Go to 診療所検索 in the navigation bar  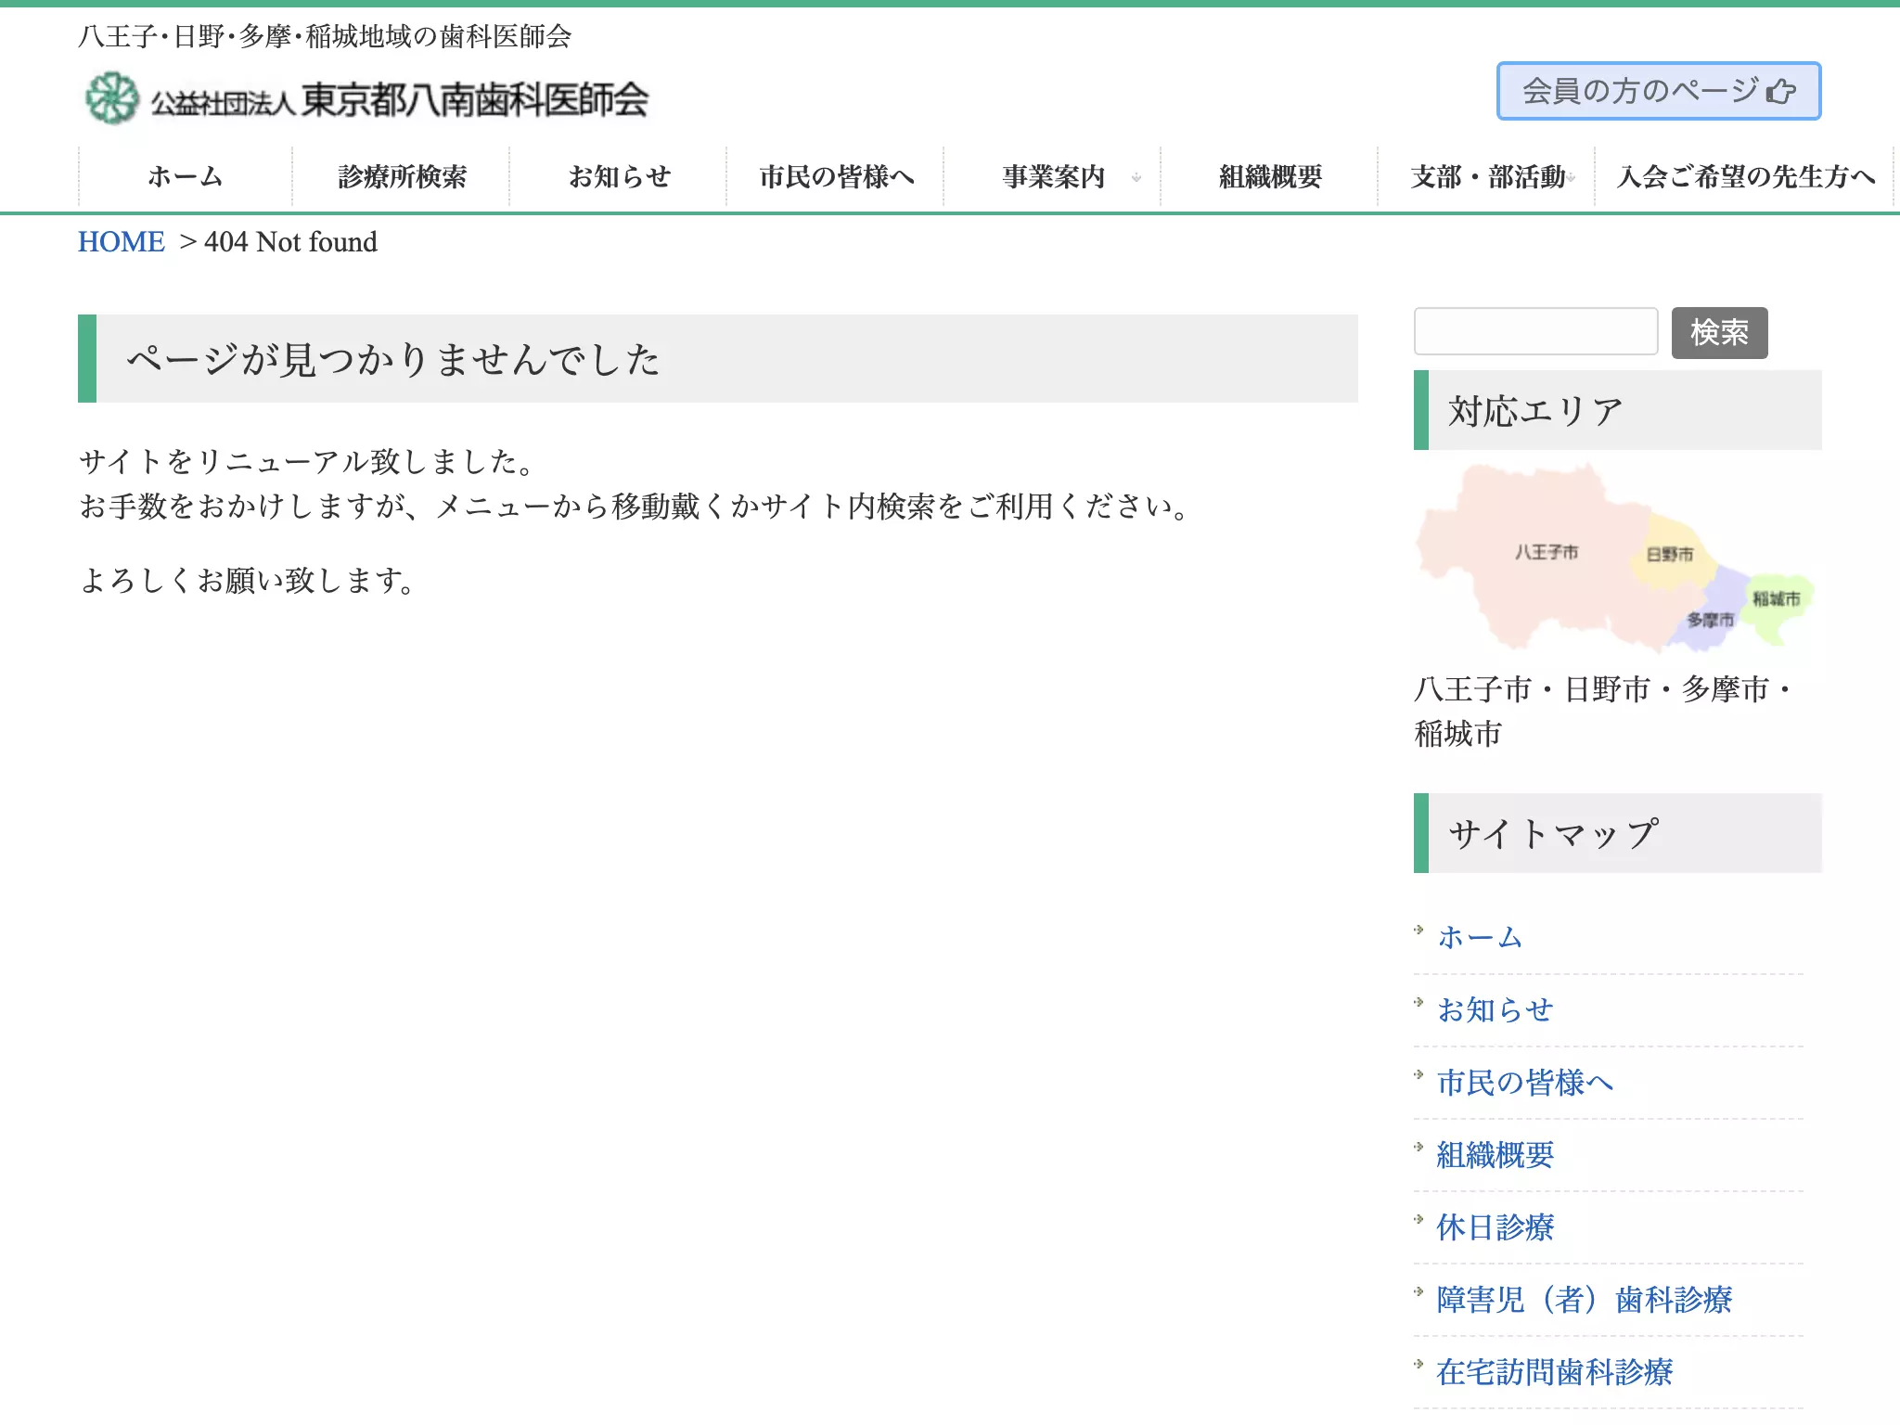[x=402, y=176]
